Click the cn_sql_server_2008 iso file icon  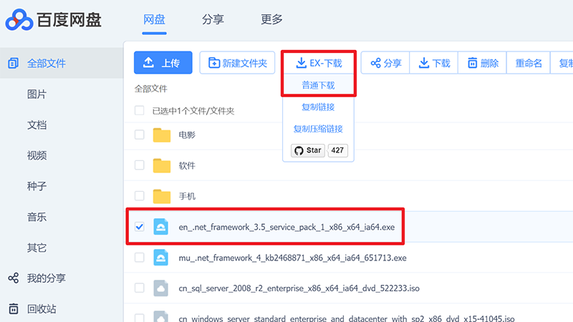162,288
